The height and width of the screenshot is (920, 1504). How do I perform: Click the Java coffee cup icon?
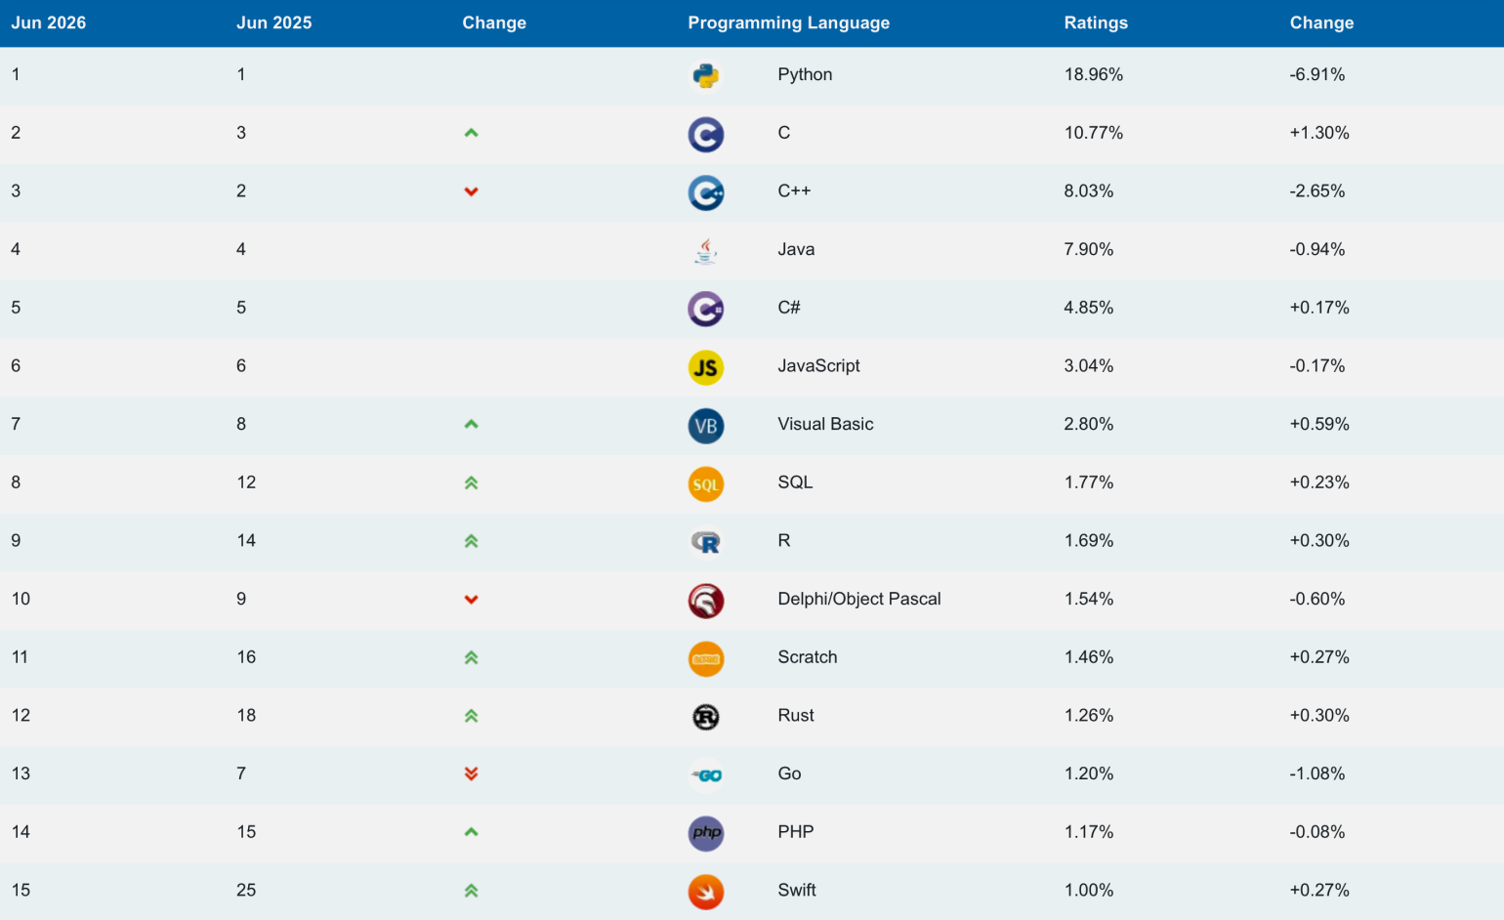[705, 251]
